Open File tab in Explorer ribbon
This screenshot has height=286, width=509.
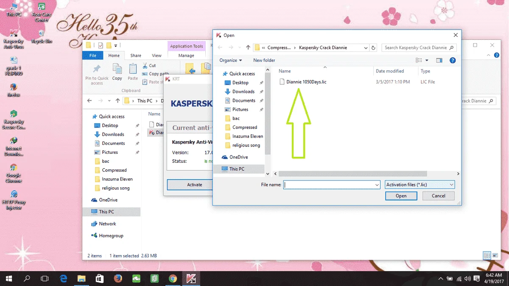click(92, 56)
